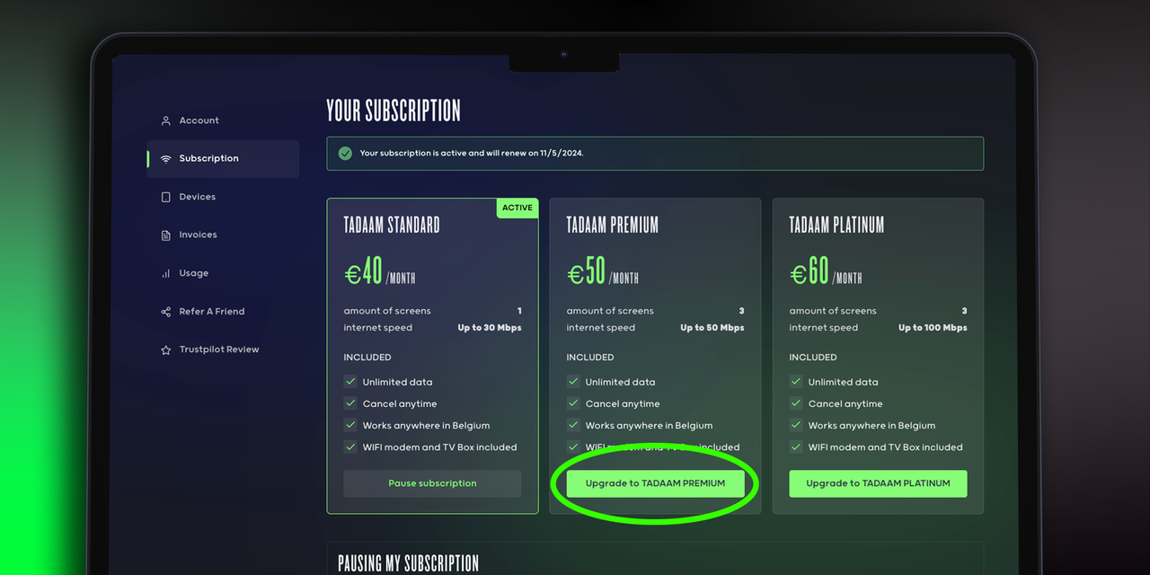Click Works anywhere in Belgium checkbox in Platinum
Viewport: 1150px width, 575px height.
(796, 425)
